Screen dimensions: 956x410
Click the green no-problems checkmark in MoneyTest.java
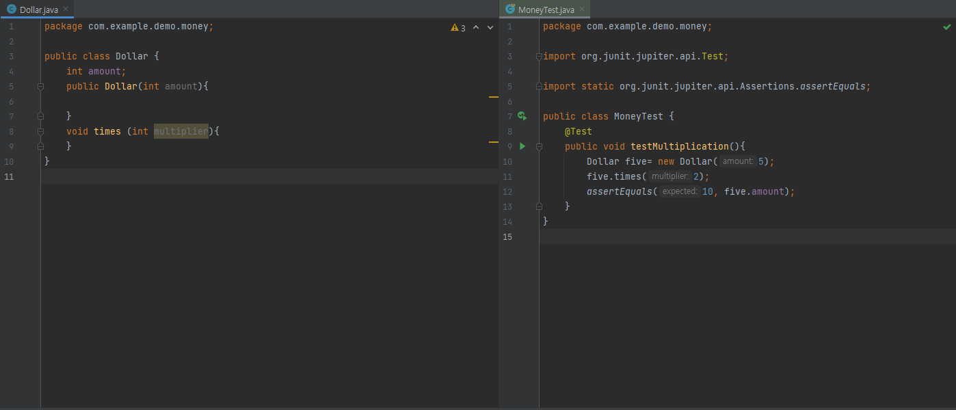[x=947, y=27]
